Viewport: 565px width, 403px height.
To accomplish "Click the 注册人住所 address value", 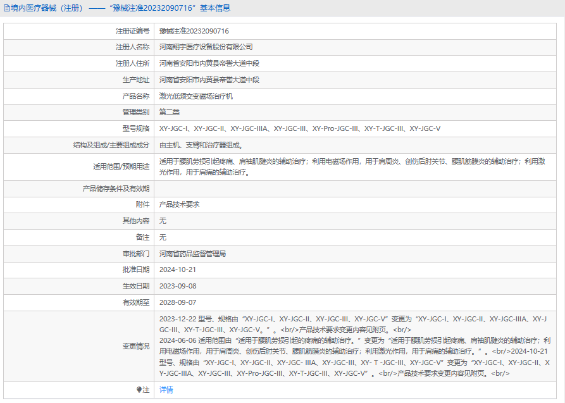I will point(209,63).
